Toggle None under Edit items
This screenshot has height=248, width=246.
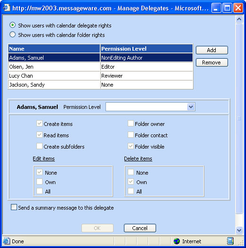[39, 172]
